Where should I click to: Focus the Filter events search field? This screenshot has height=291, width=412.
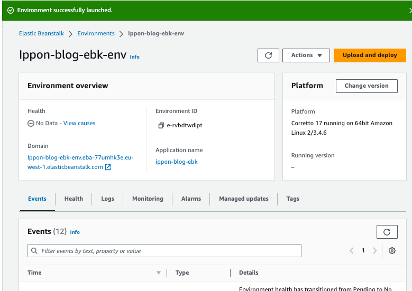(x=164, y=251)
